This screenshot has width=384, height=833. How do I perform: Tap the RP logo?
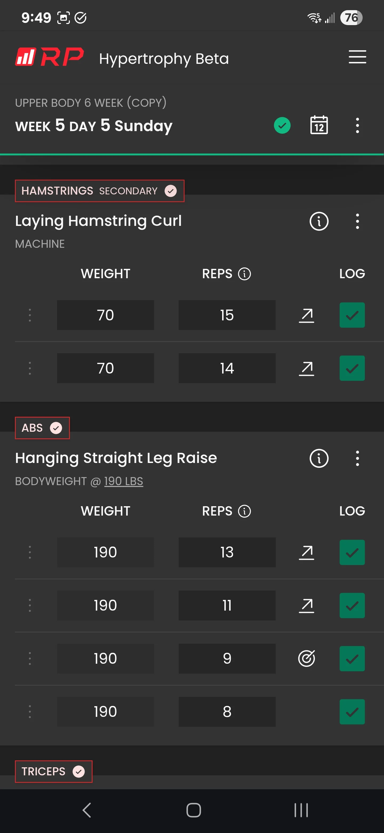pyautogui.click(x=49, y=57)
